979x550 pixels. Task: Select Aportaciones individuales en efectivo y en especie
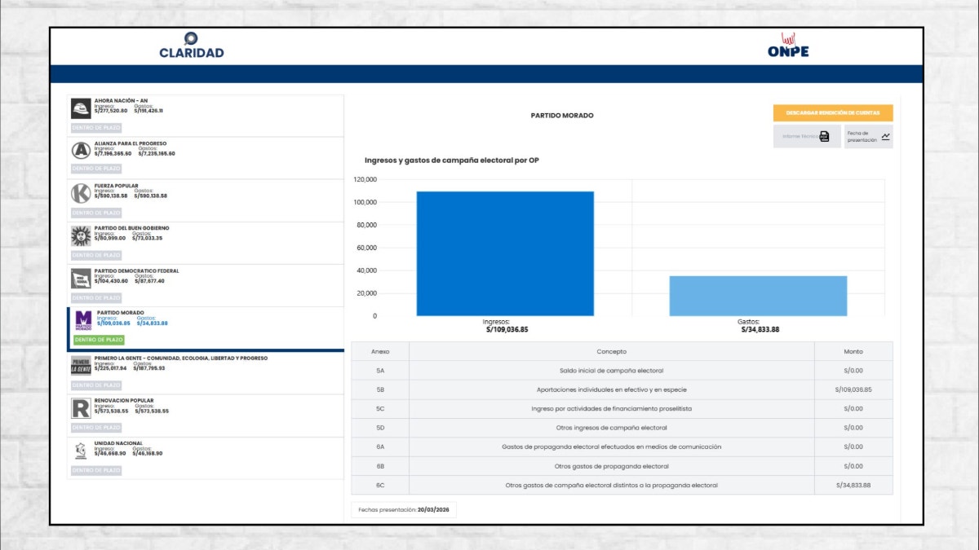point(622,389)
